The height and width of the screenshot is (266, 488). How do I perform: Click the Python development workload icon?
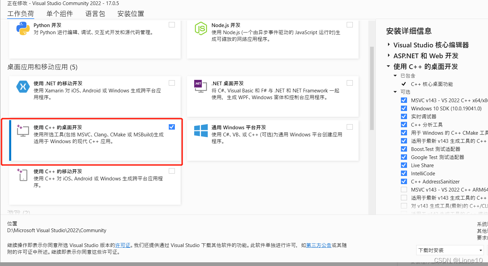23,28
